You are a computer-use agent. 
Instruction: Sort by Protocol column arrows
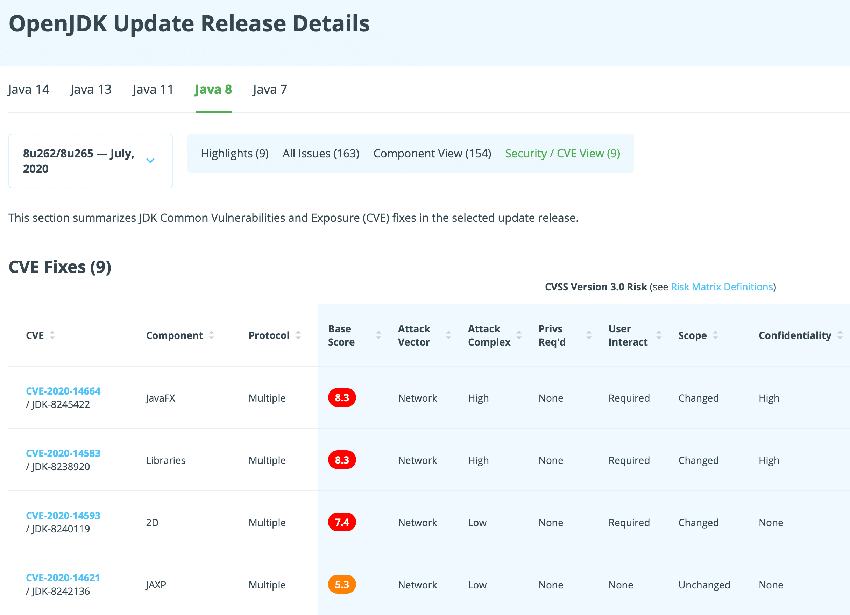pyautogui.click(x=298, y=335)
